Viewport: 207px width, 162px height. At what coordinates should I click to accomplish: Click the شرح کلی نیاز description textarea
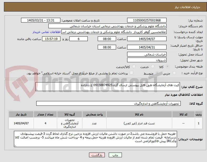click(x=108, y=87)
